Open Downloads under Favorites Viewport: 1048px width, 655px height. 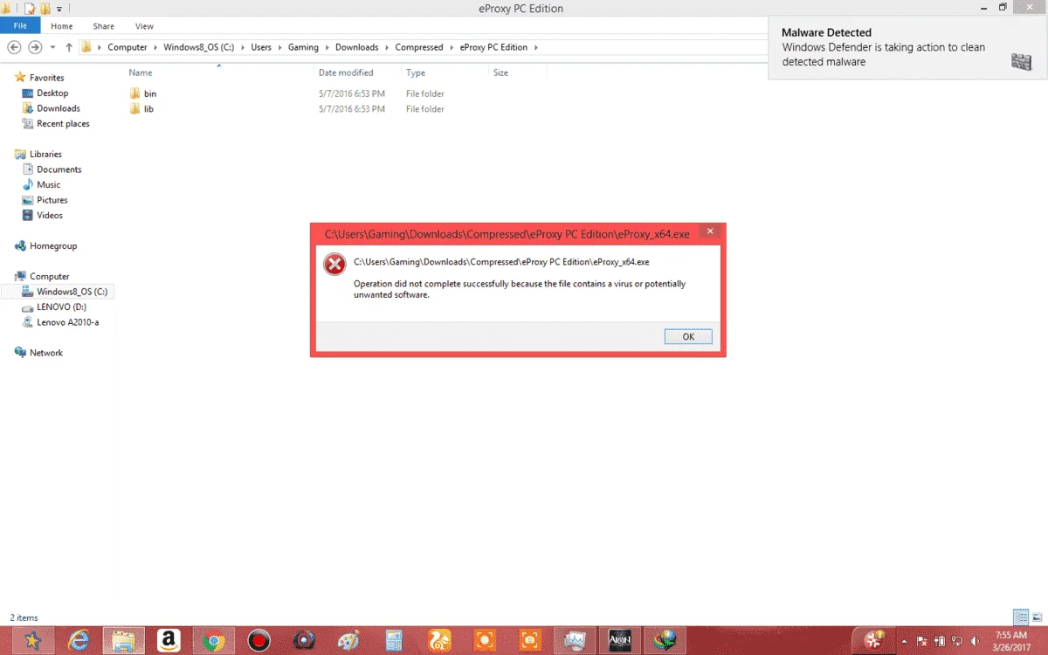click(x=58, y=108)
